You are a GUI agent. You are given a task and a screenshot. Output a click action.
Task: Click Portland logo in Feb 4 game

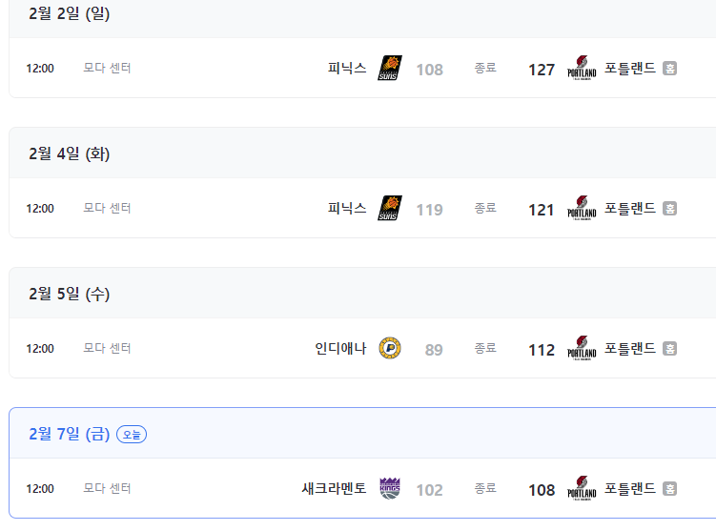(x=582, y=208)
